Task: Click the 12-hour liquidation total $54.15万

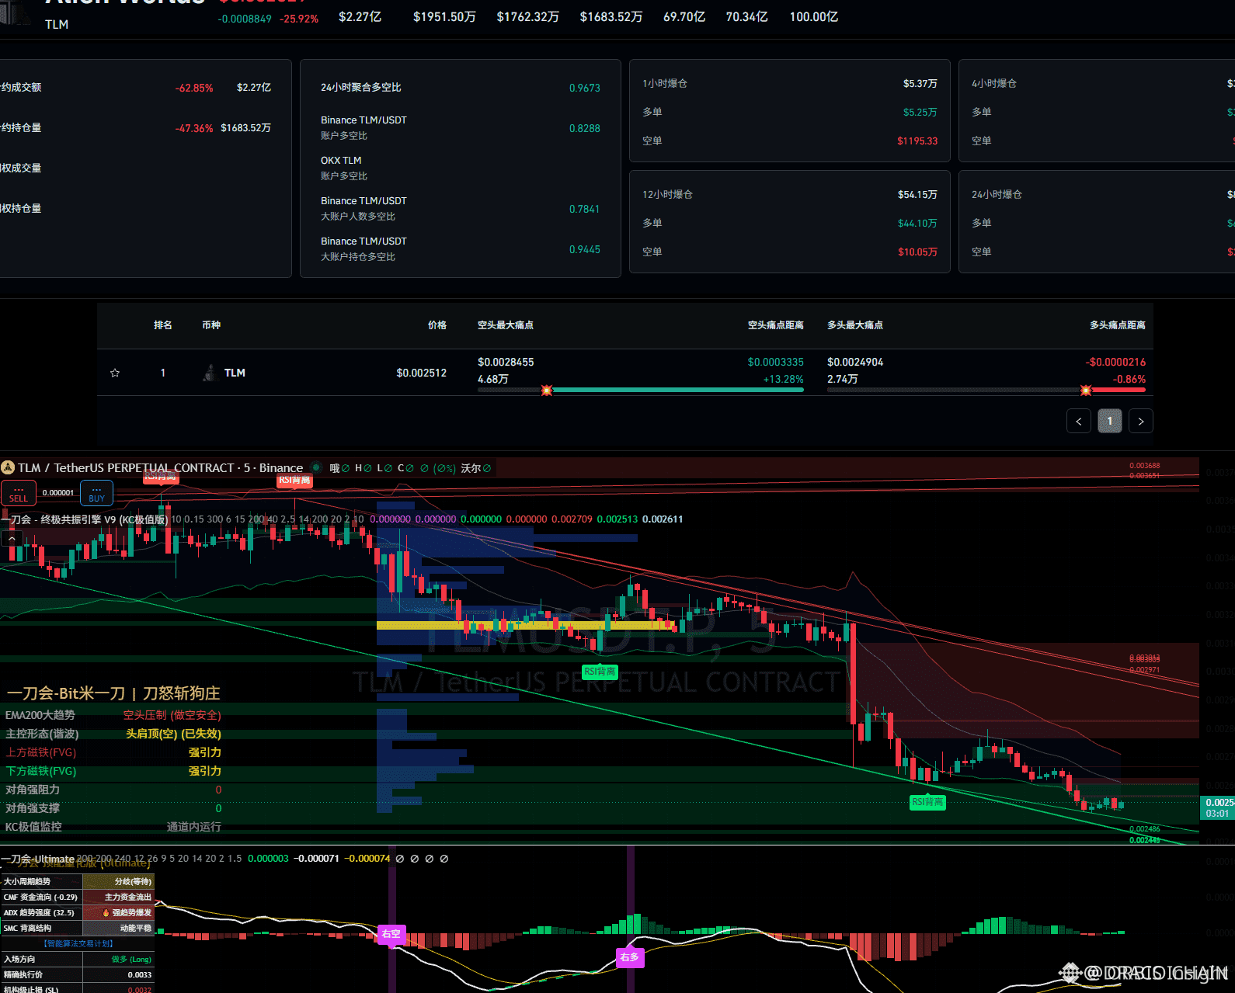Action: coord(918,194)
